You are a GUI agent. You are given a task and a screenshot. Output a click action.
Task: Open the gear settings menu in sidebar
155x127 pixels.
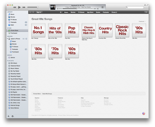click(x=13, y=116)
